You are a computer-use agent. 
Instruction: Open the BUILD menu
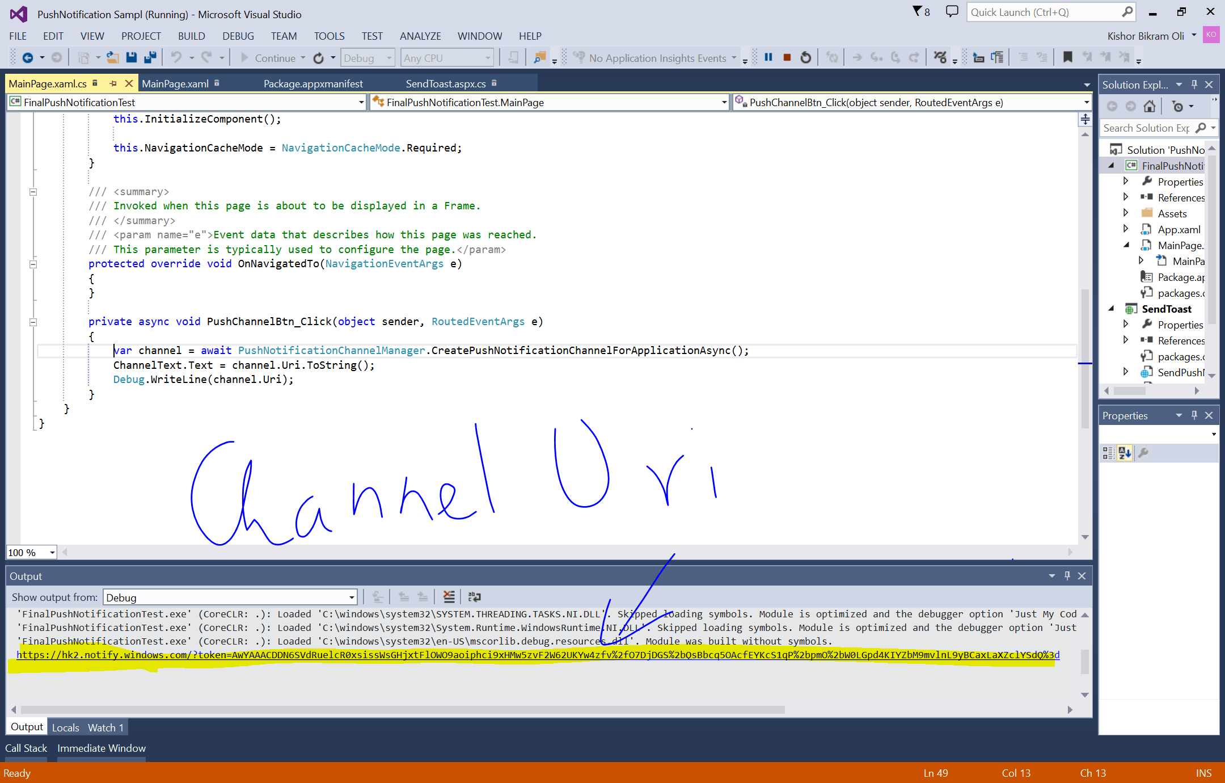192,36
